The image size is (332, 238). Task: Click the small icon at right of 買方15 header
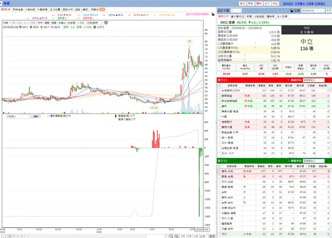click(327, 80)
